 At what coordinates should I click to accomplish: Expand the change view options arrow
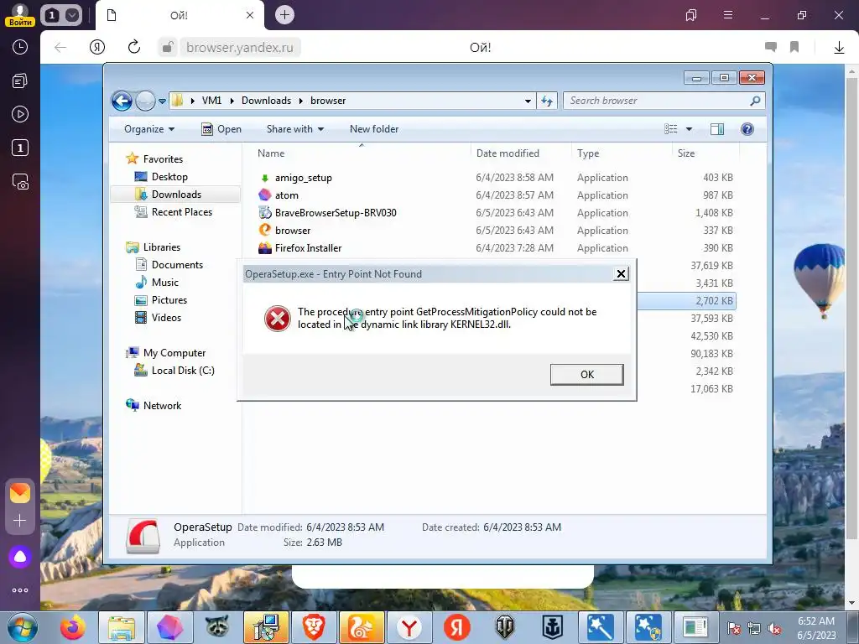point(689,129)
